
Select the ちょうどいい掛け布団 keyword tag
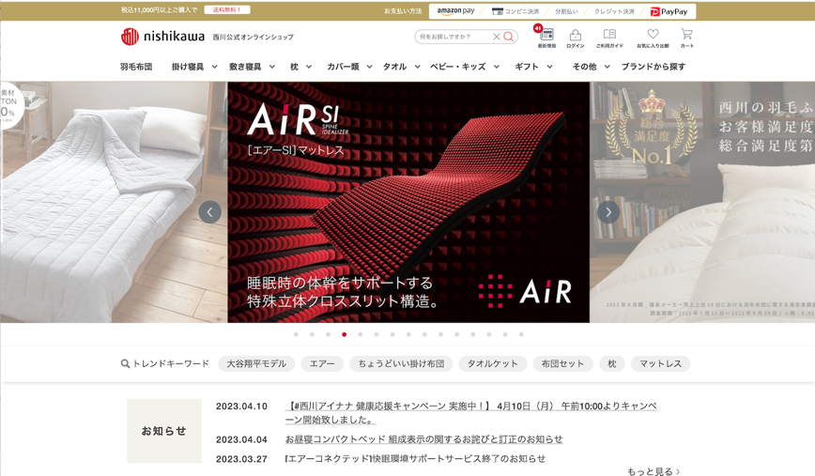click(x=401, y=363)
